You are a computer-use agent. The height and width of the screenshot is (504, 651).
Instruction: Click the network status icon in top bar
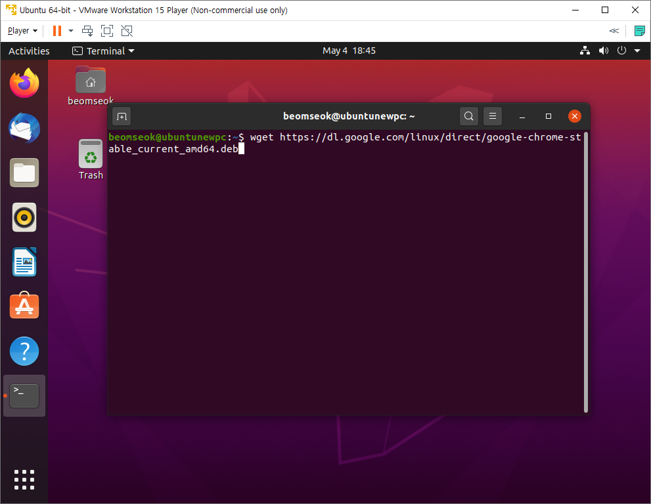[x=585, y=51]
